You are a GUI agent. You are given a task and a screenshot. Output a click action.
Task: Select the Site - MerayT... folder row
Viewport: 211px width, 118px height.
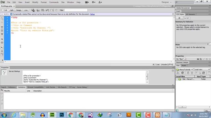[193, 79]
